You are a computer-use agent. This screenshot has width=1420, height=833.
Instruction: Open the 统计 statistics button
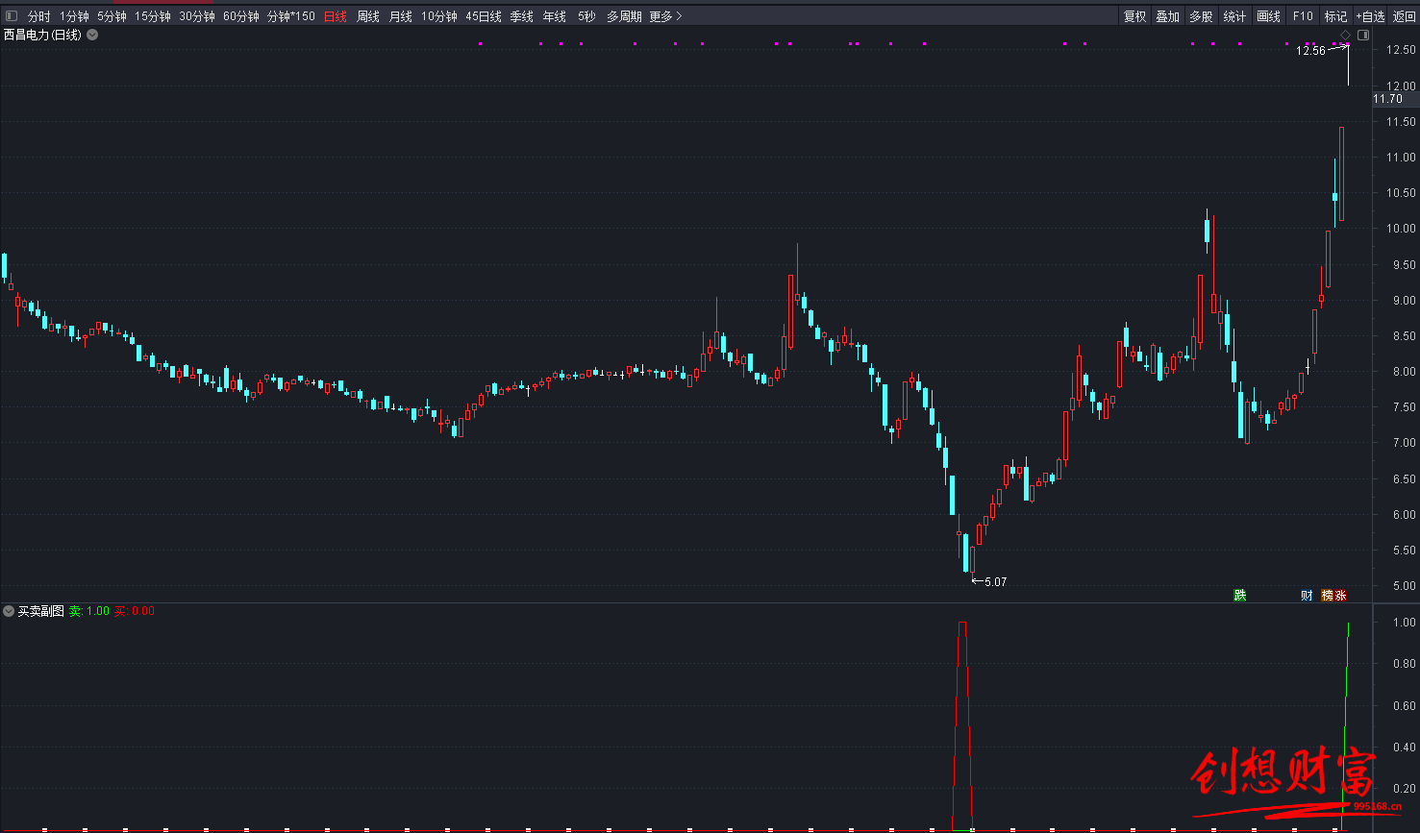click(1234, 16)
